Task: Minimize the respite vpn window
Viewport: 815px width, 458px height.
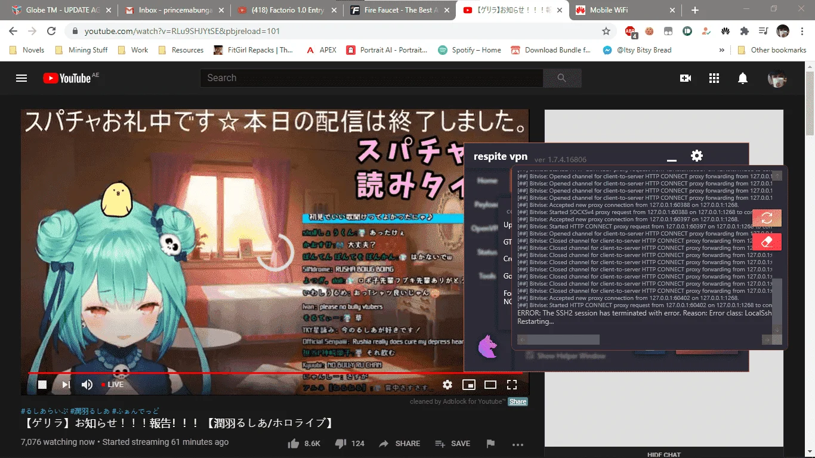Action: coord(672,160)
